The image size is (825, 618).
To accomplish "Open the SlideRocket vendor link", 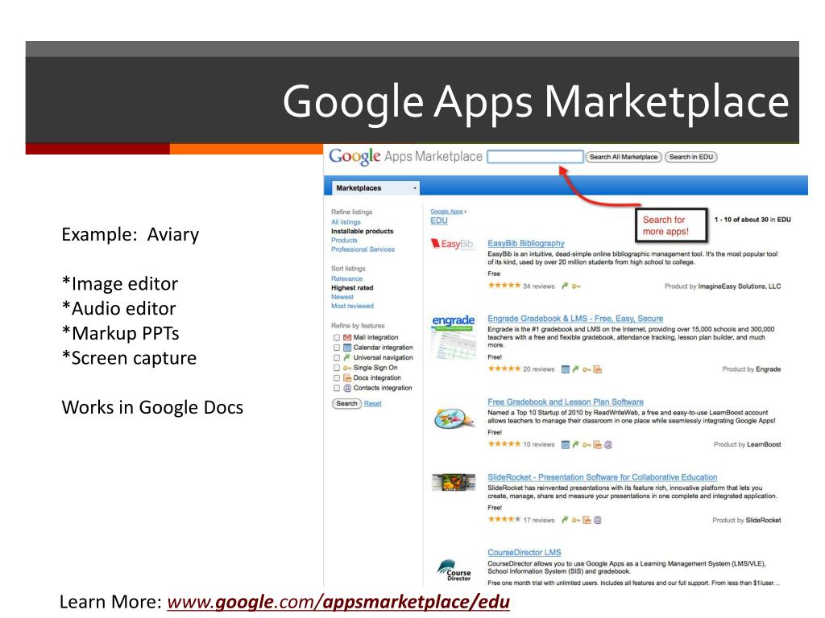I will (763, 521).
